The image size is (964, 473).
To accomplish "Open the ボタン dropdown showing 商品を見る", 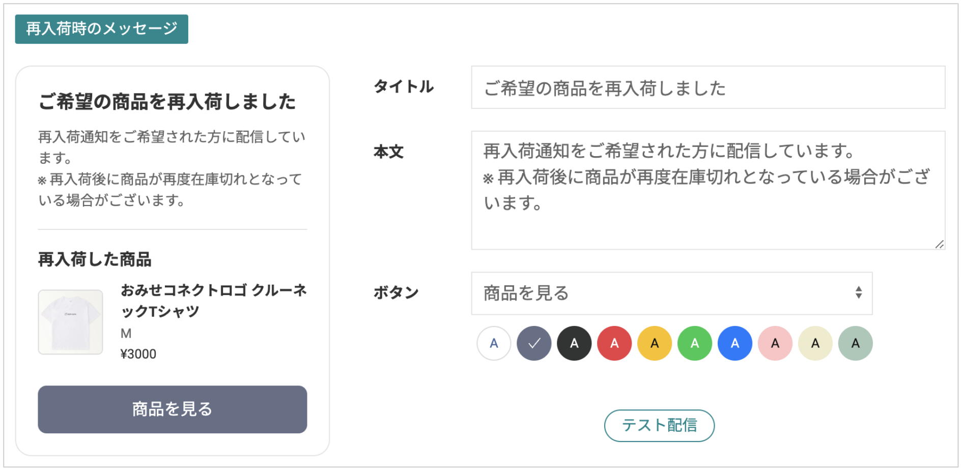I will pyautogui.click(x=672, y=293).
